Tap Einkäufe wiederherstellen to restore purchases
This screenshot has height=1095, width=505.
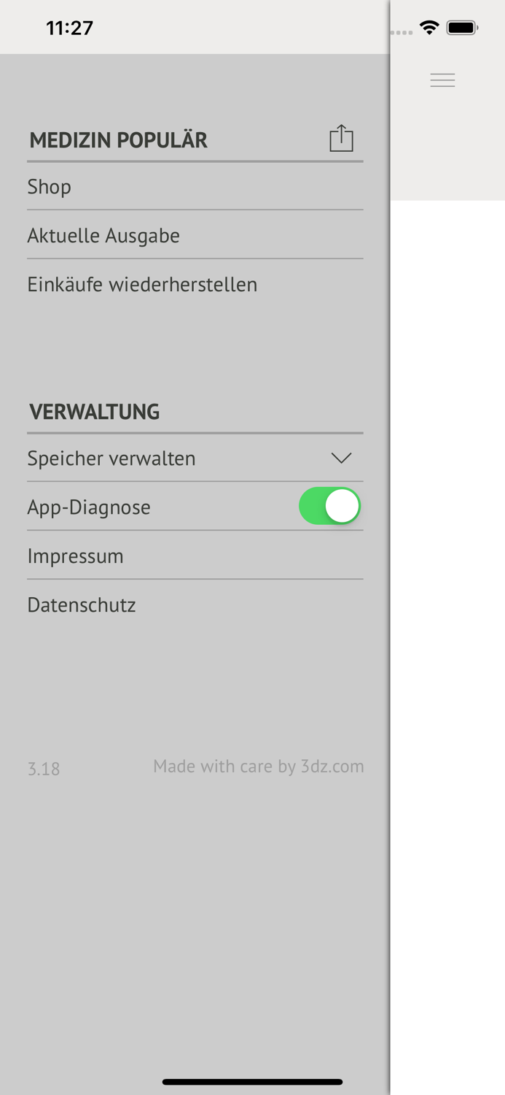142,284
